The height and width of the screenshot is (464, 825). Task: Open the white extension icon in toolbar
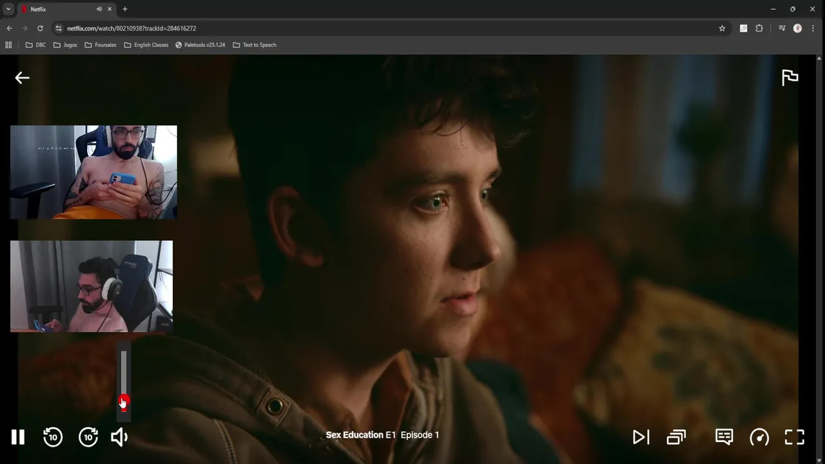744,28
